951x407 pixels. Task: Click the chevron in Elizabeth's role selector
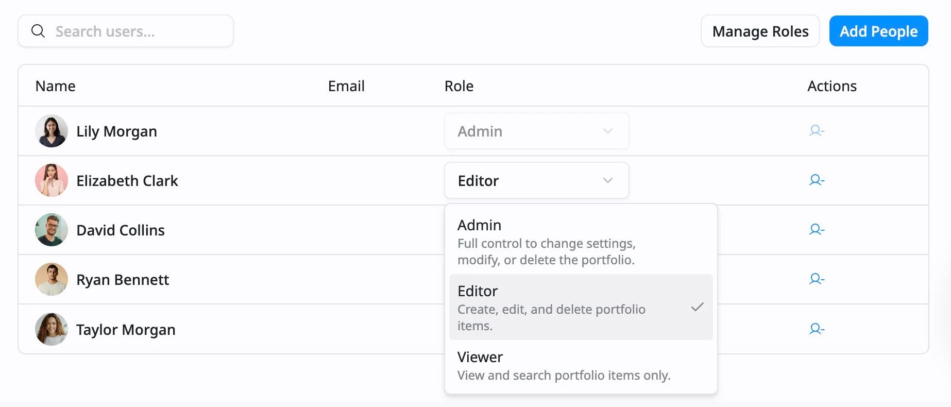pos(608,180)
